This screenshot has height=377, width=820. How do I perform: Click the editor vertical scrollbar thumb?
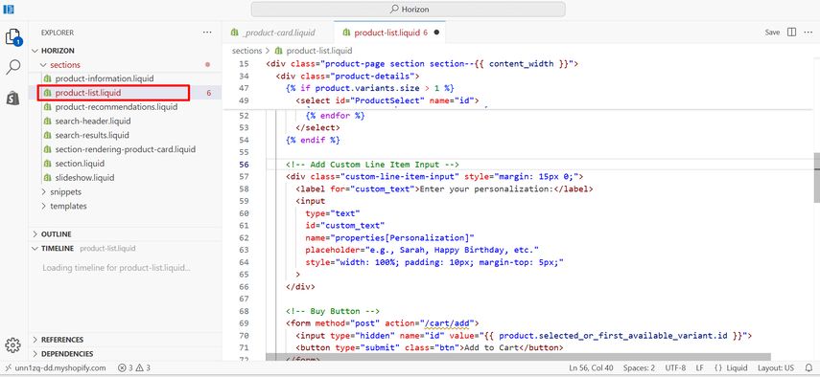(x=816, y=177)
